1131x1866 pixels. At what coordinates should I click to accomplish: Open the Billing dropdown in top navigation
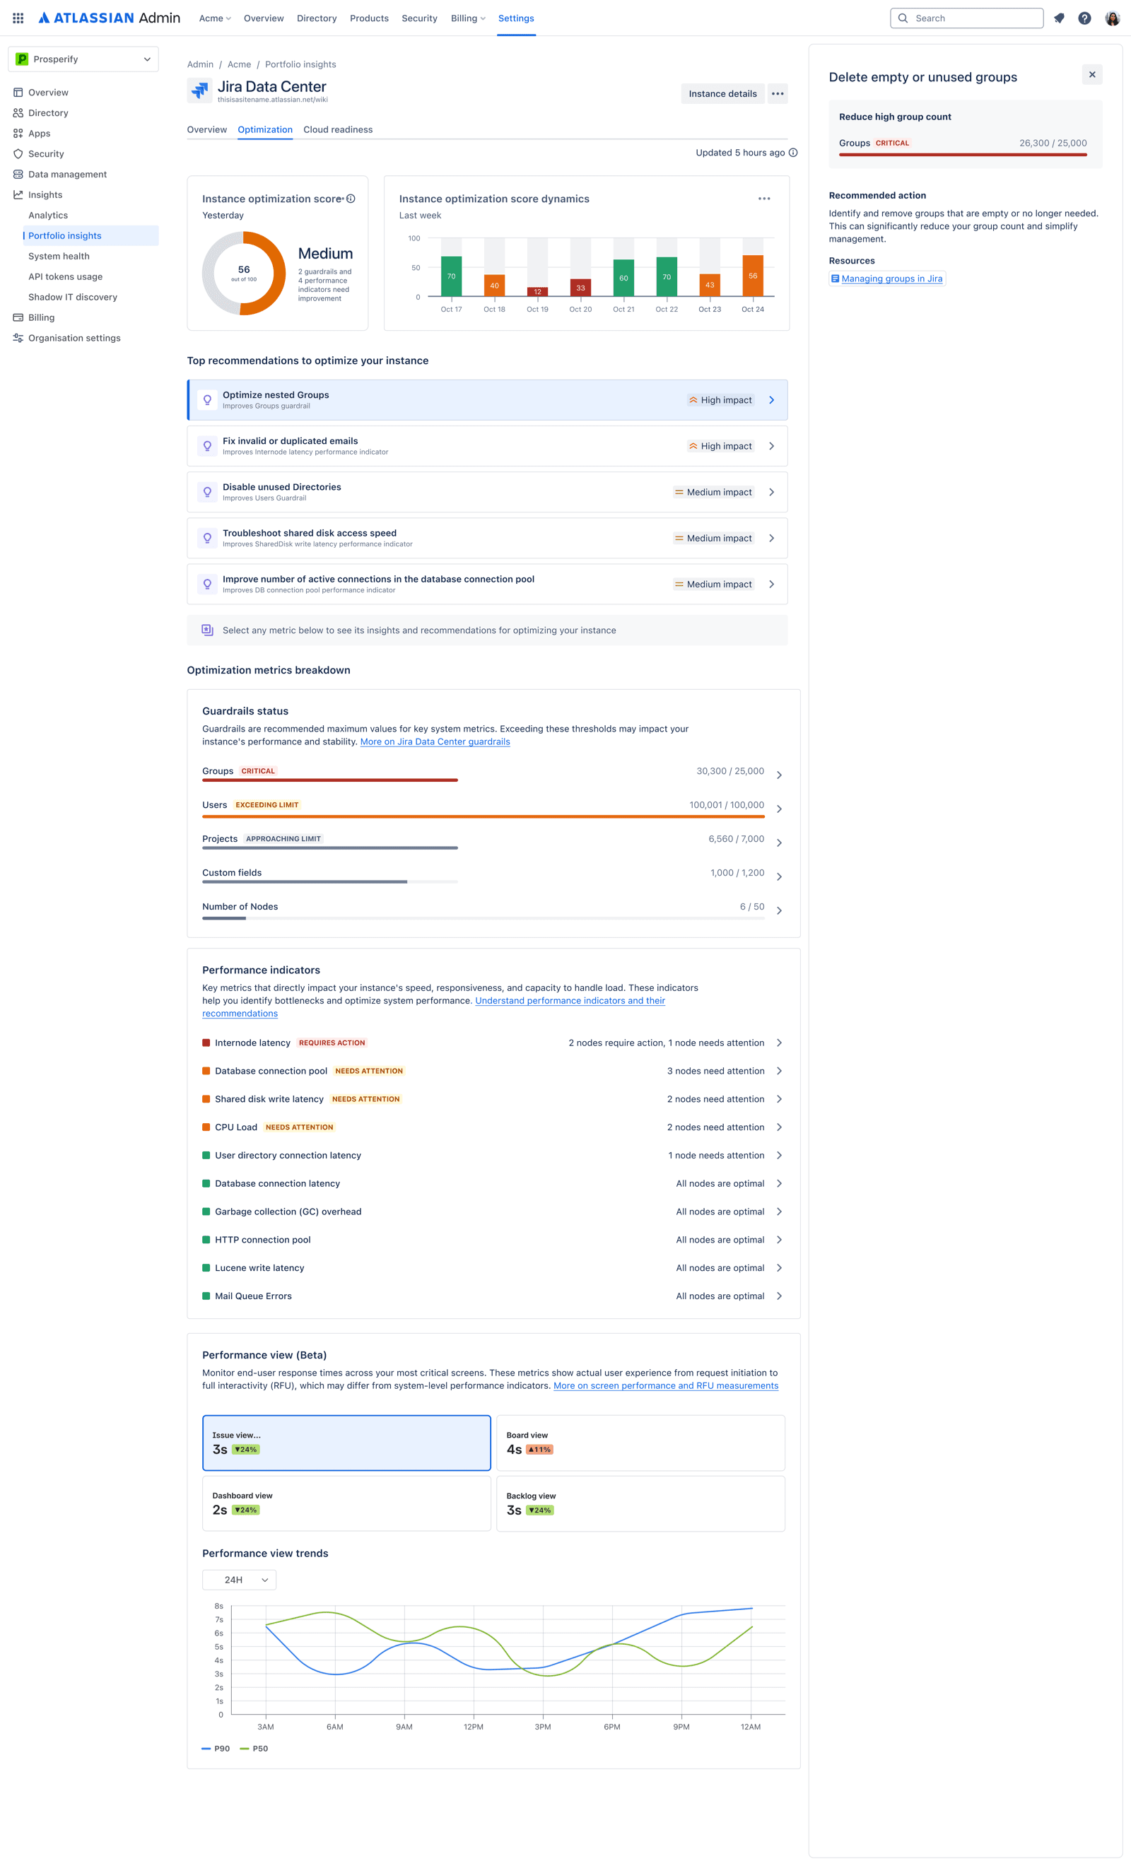[468, 18]
